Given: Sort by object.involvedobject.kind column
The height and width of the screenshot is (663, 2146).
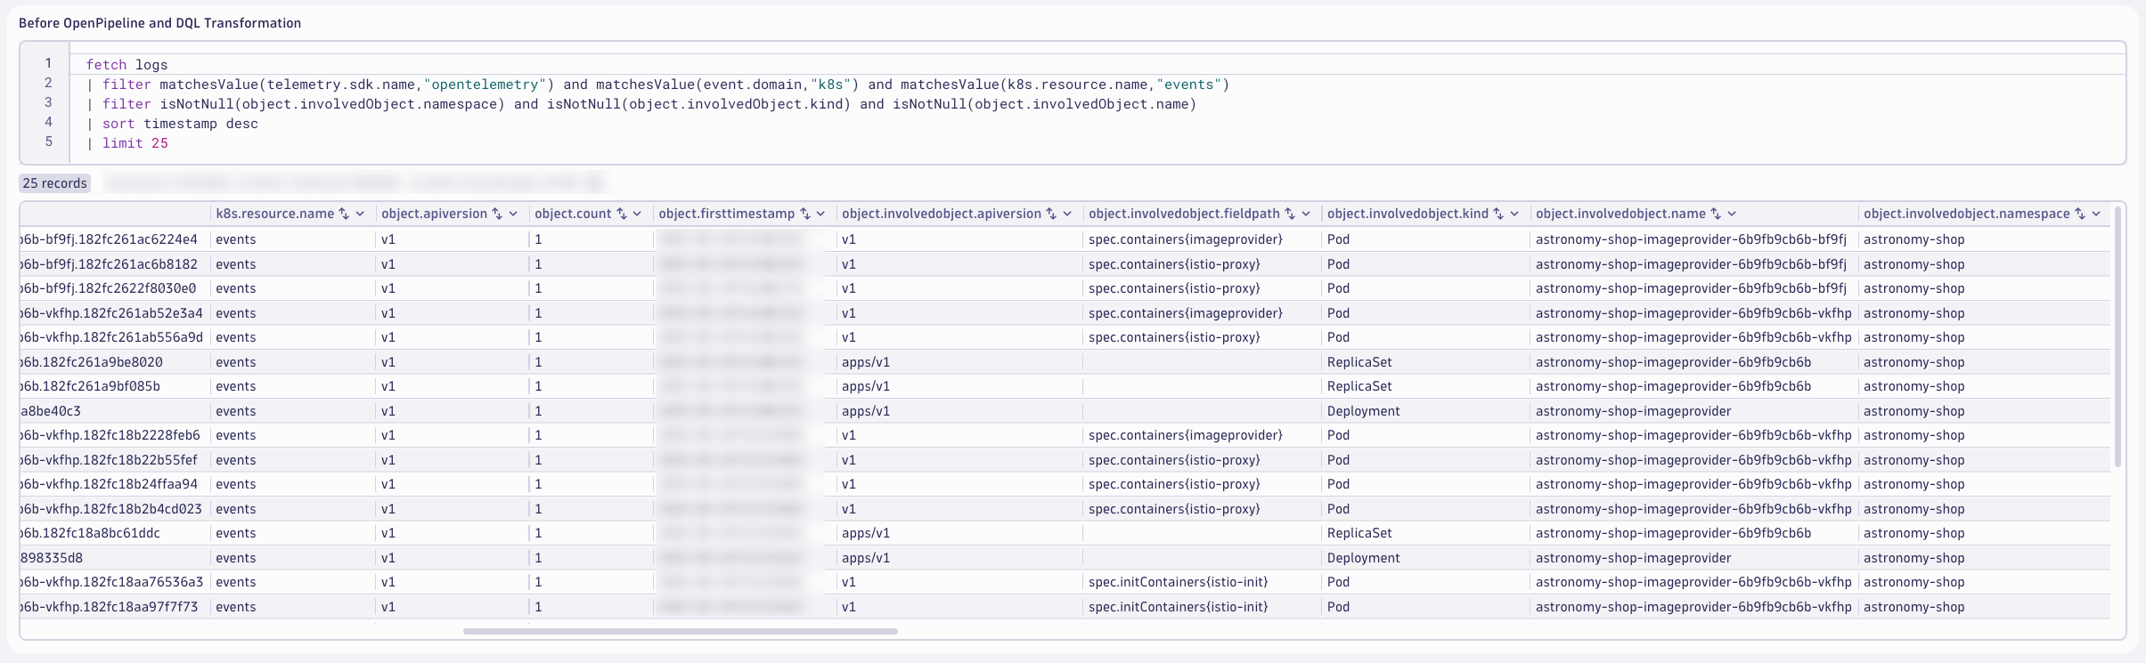Looking at the screenshot, I should [1498, 214].
